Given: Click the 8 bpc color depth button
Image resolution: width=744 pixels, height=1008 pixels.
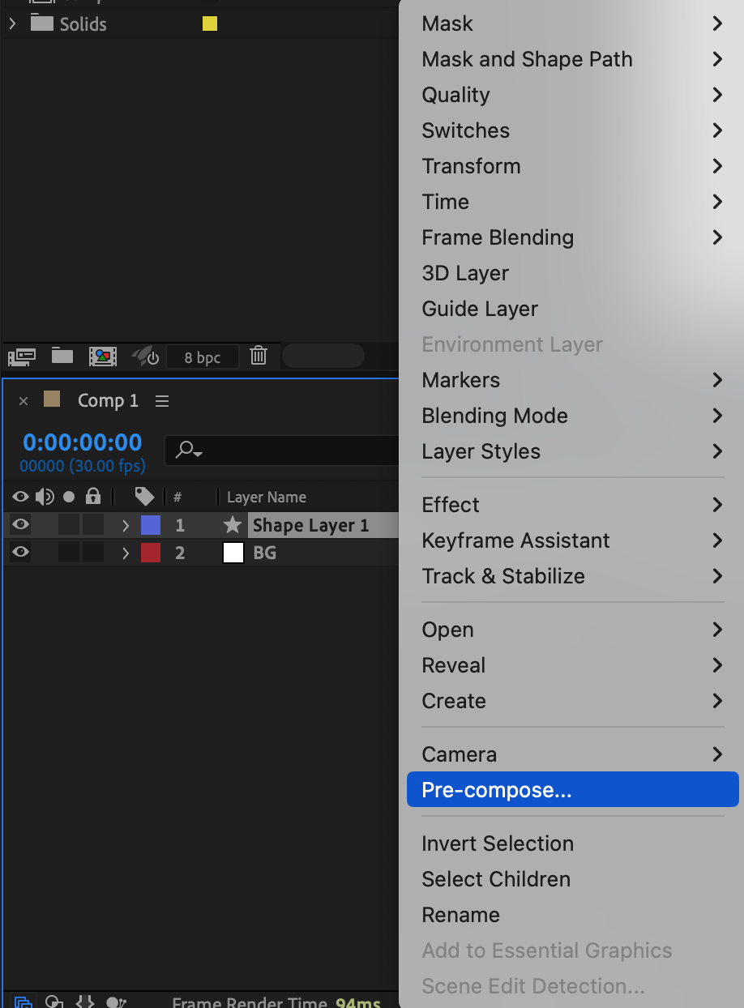Looking at the screenshot, I should pyautogui.click(x=203, y=357).
